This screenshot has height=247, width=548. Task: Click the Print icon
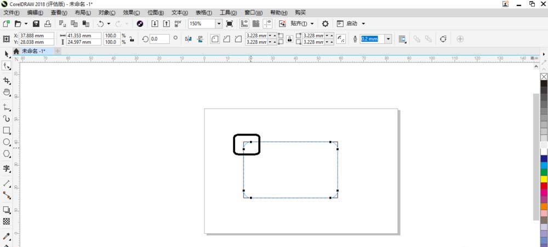[x=48, y=24]
